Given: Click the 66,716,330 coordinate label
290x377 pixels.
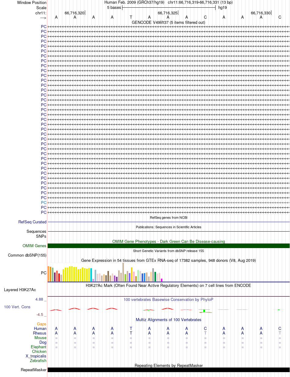Looking at the screenshot, I should point(260,13).
